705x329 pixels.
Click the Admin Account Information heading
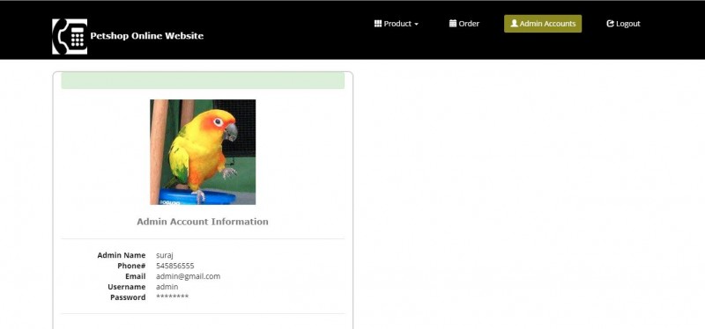click(x=203, y=222)
